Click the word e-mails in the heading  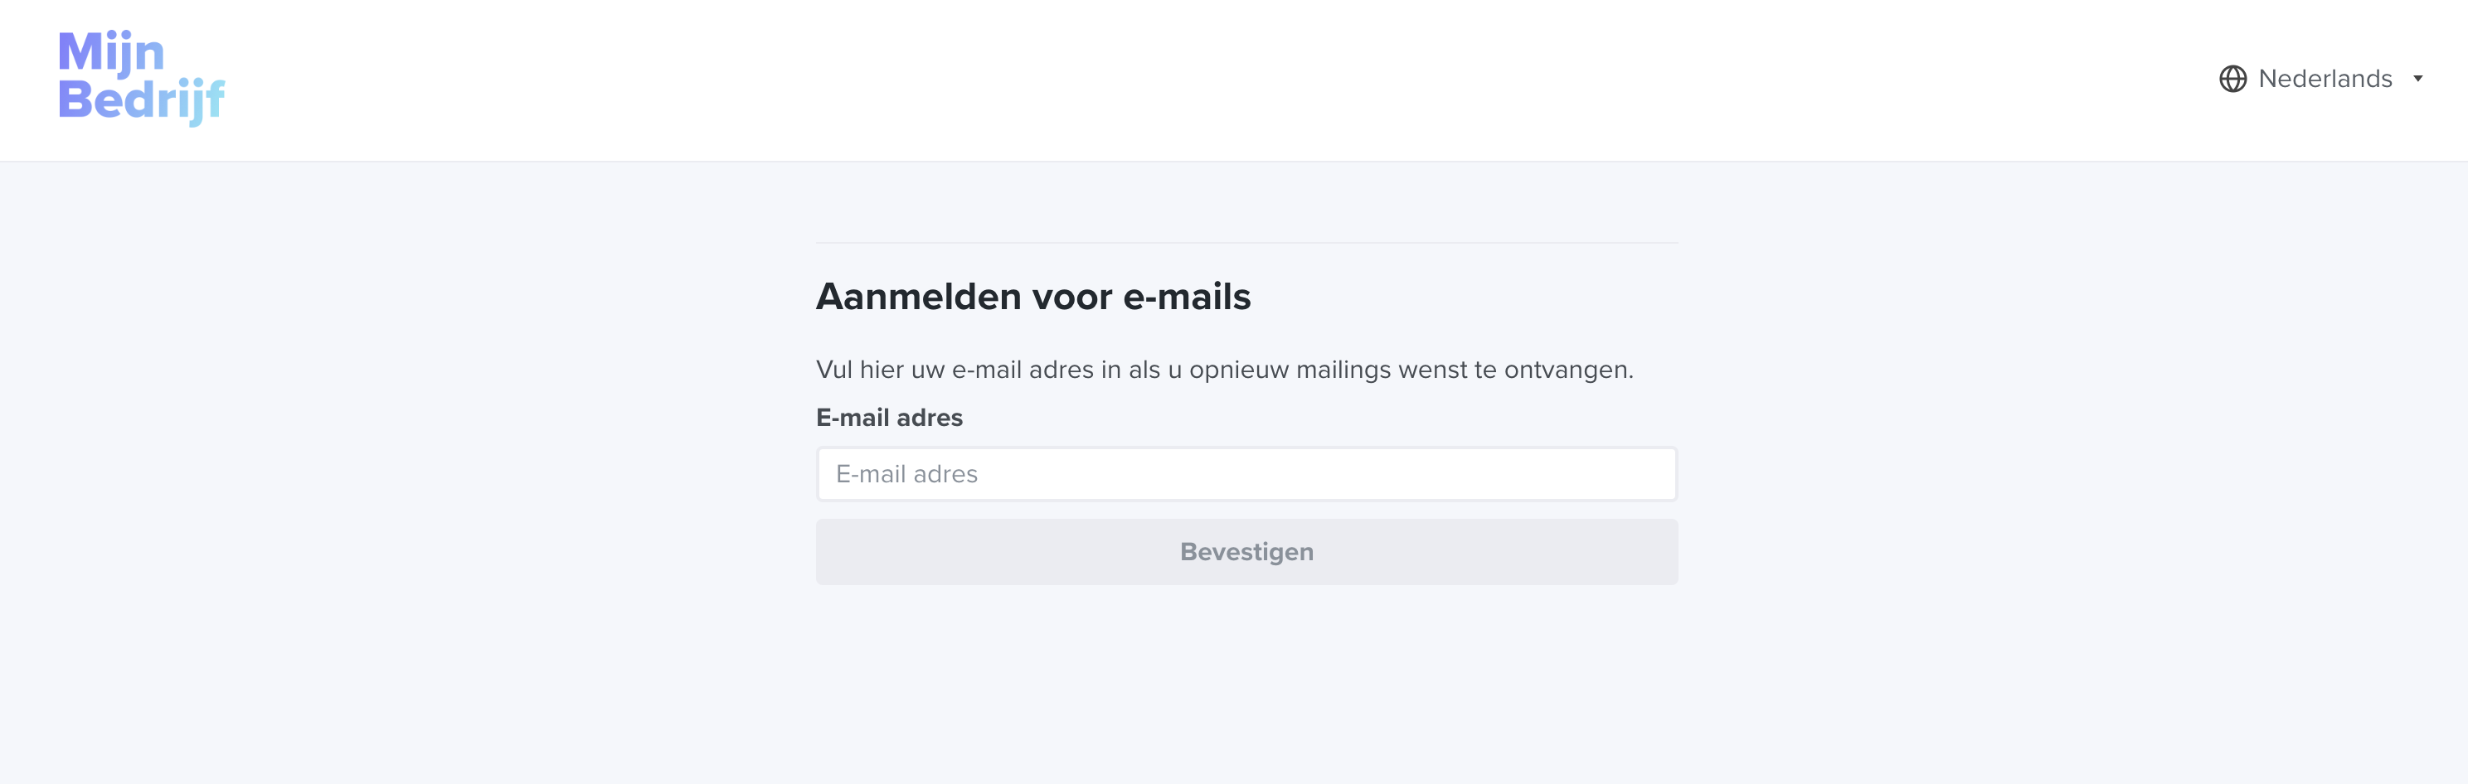tap(1186, 297)
